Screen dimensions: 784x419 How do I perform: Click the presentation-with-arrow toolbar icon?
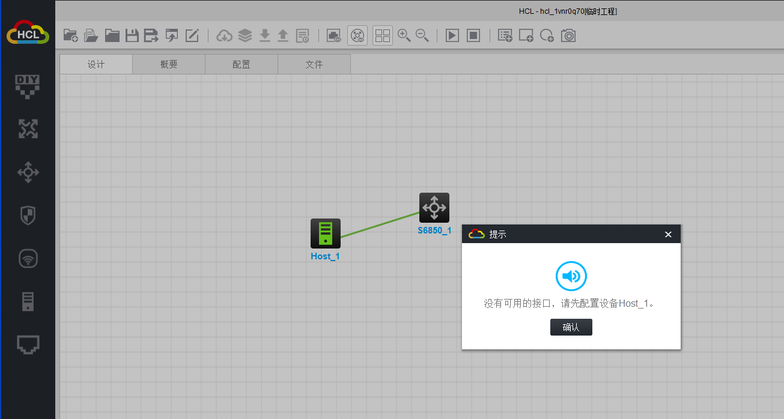pyautogui.click(x=172, y=35)
